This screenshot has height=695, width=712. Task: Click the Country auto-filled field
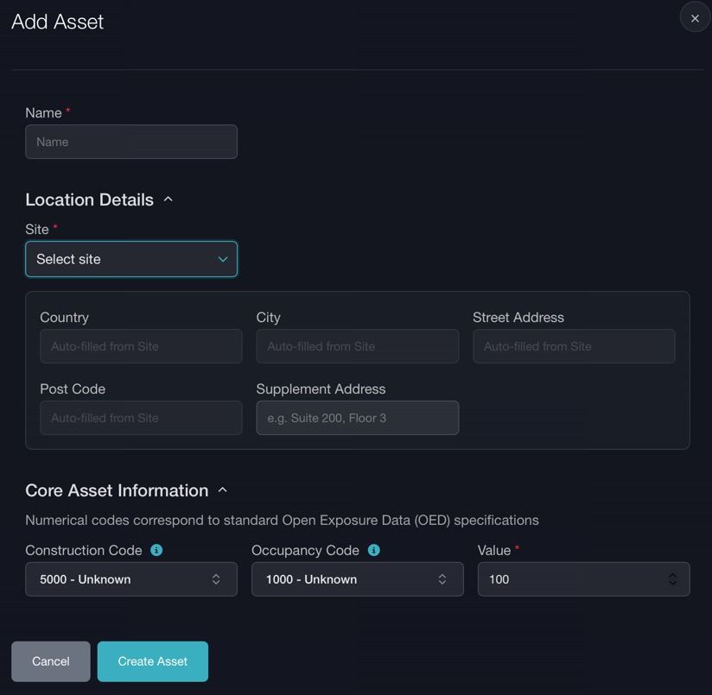tap(141, 346)
